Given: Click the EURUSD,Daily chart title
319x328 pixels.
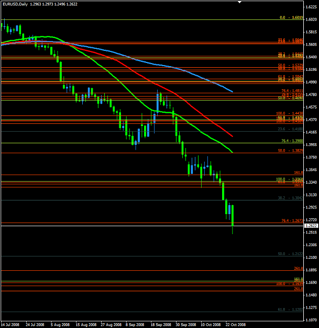Looking at the screenshot, I should pyautogui.click(x=15, y=4).
